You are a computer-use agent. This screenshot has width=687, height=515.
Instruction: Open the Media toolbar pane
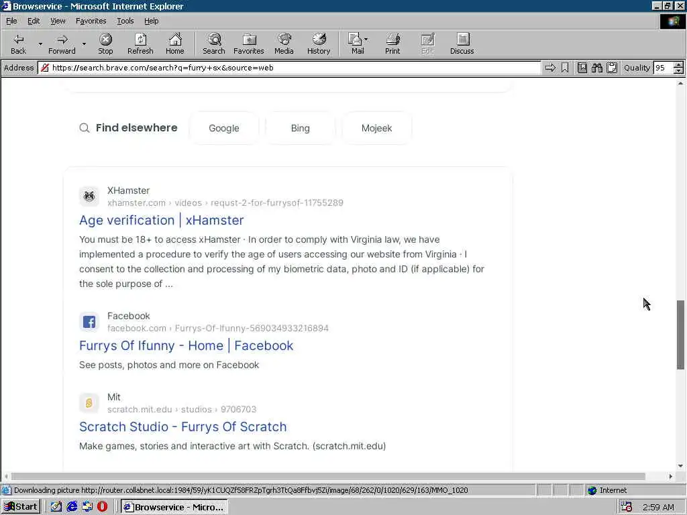(284, 44)
